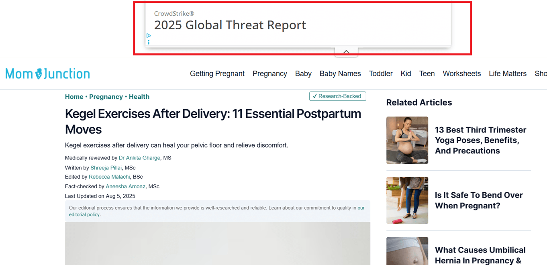Select the Baby Names menu item
The image size is (547, 265).
click(x=340, y=73)
